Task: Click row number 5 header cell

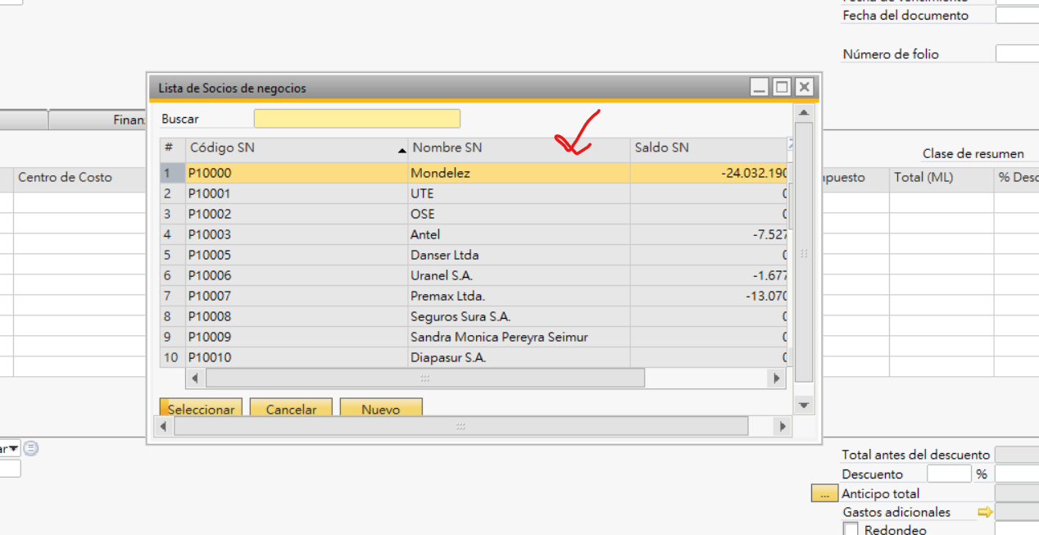Action: (172, 255)
